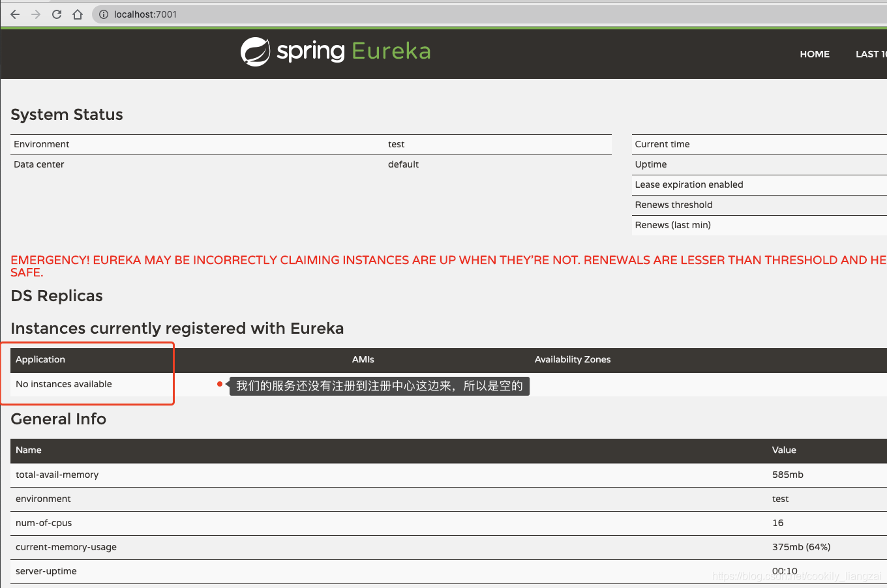Click the spring Eureka title text

click(353, 51)
